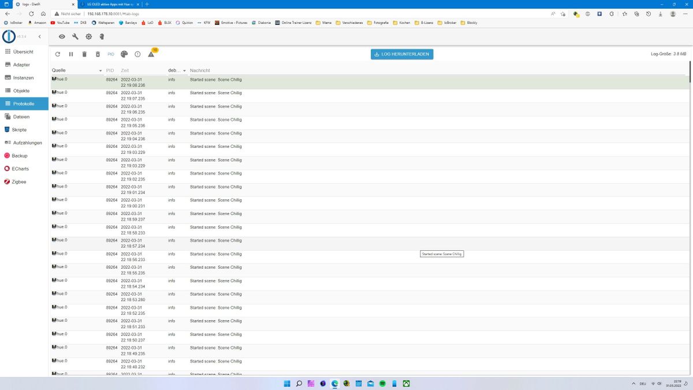The height and width of the screenshot is (390, 693).
Task: Click the address bar URL
Action: 113,13
